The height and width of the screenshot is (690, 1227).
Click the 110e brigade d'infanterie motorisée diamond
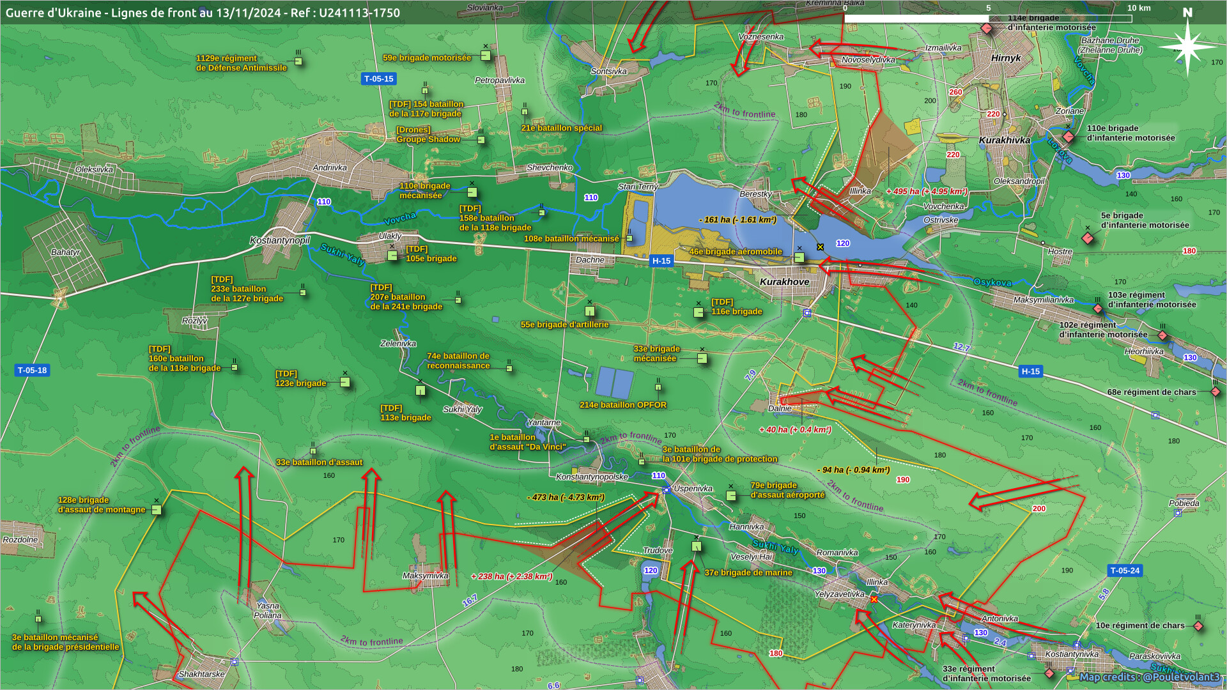coord(1069,136)
